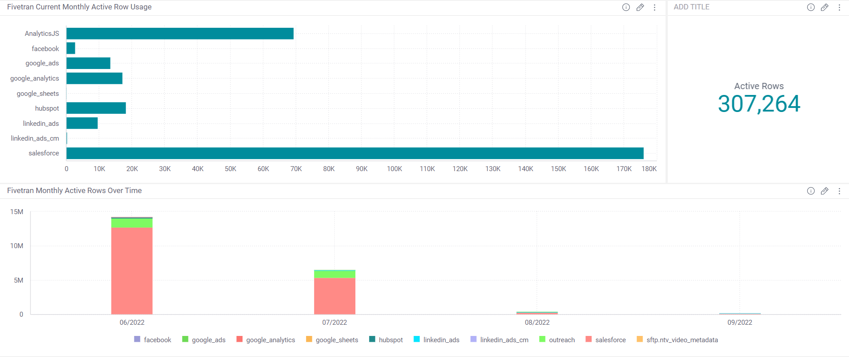Open info icon for Active Rows Over Time widget
Screen dimensions: 849x357
pos(811,191)
